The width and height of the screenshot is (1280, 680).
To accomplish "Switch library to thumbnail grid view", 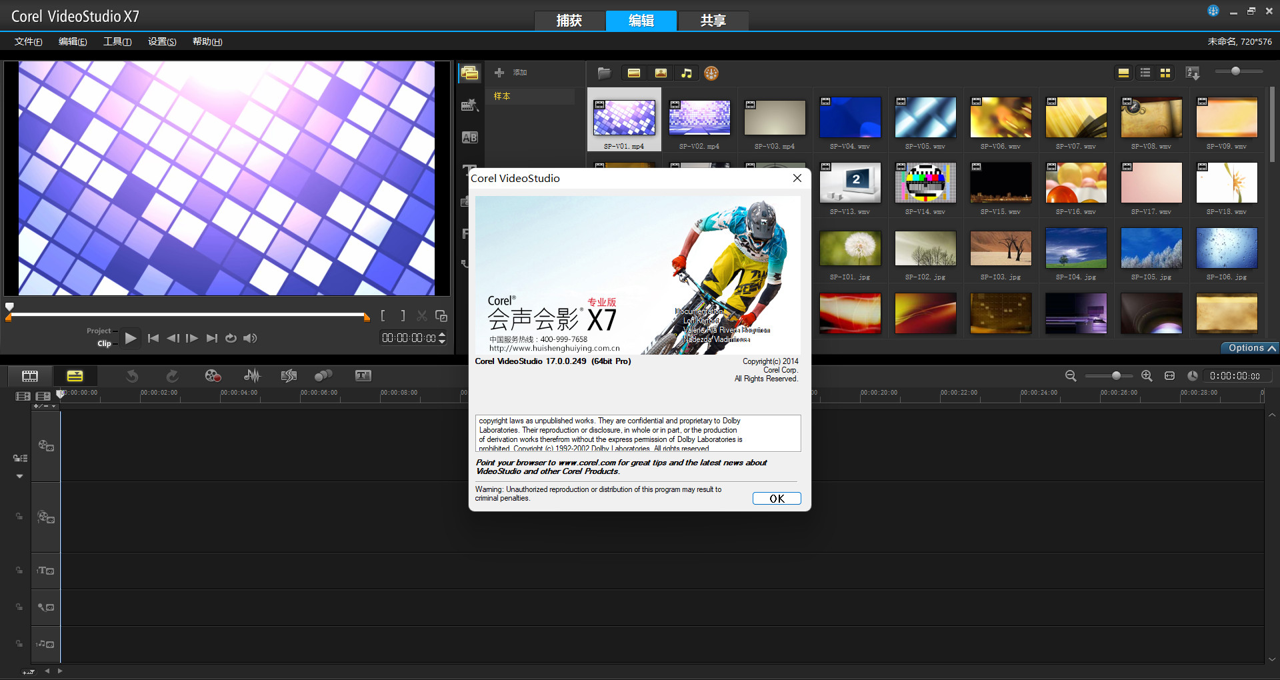I will pyautogui.click(x=1165, y=73).
